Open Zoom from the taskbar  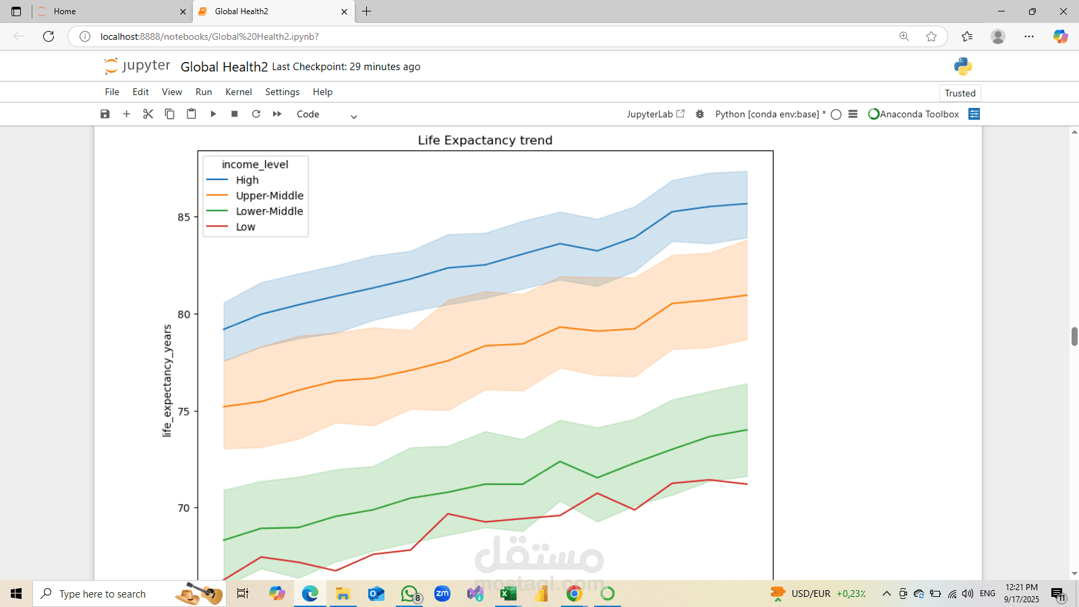[442, 594]
